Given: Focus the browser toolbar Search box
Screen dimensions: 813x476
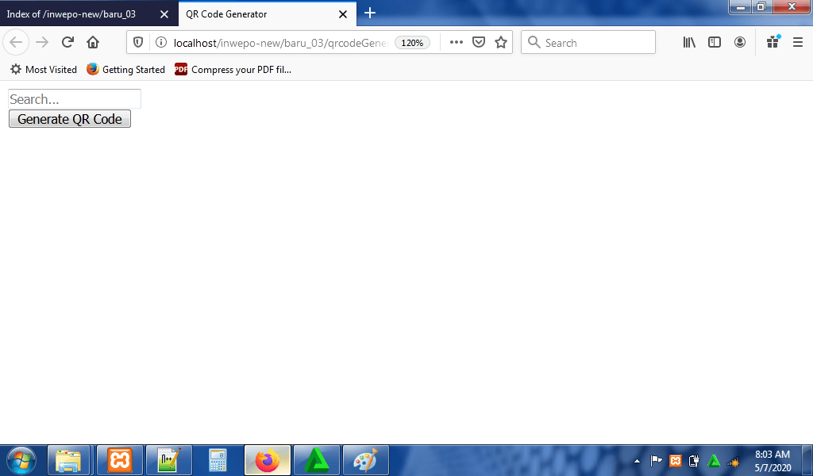Looking at the screenshot, I should pyautogui.click(x=588, y=43).
